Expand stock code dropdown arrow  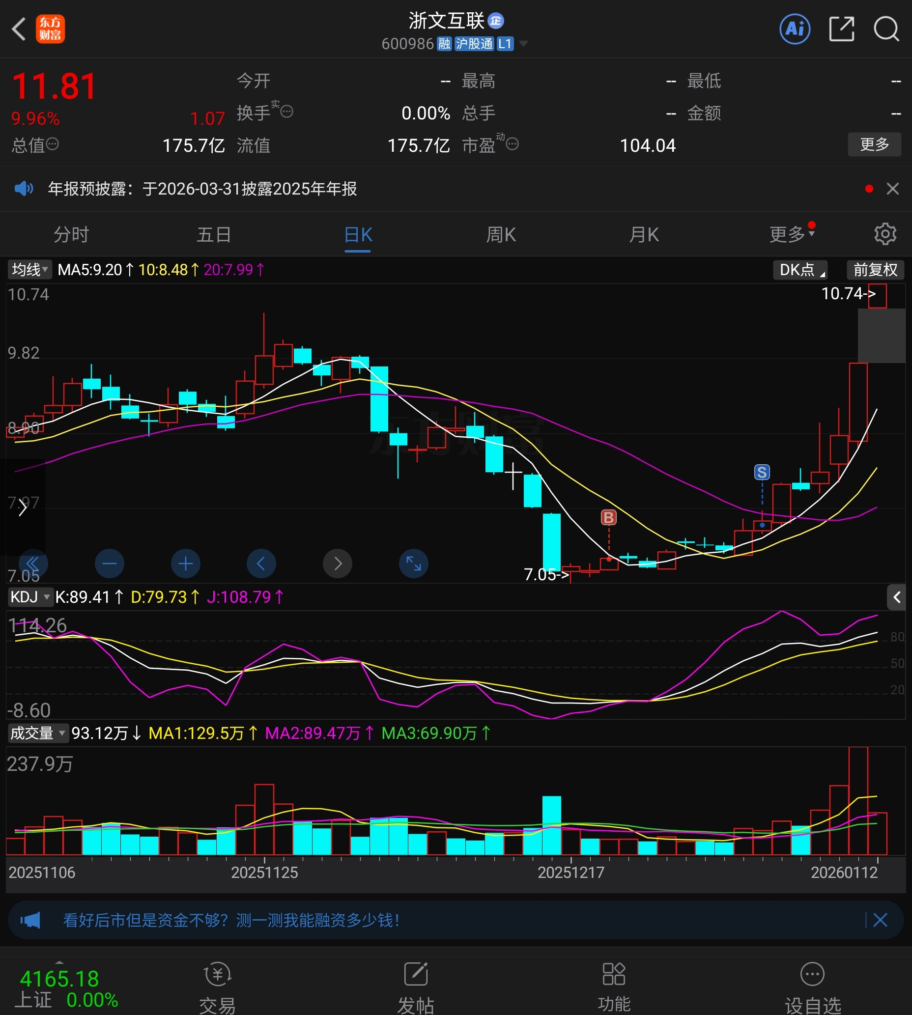(x=523, y=44)
